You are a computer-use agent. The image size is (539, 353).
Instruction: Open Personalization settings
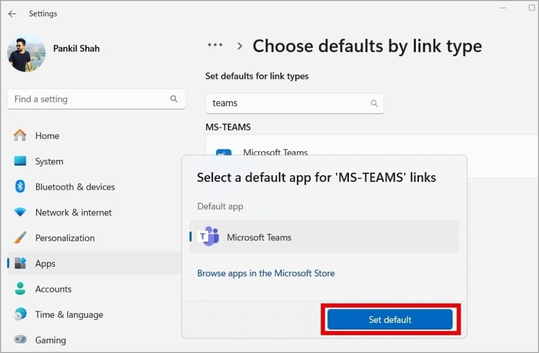point(65,238)
